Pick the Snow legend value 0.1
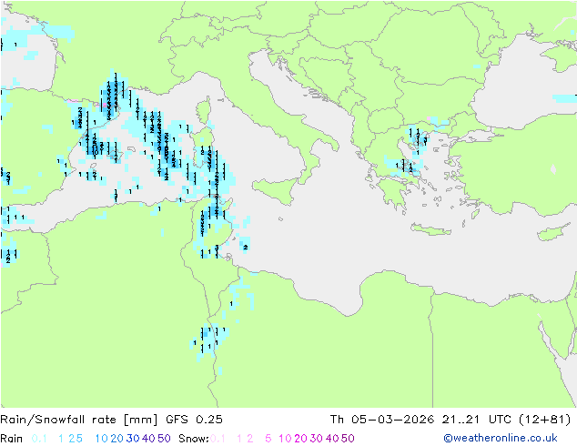This screenshot has width=577, height=446. (x=218, y=439)
